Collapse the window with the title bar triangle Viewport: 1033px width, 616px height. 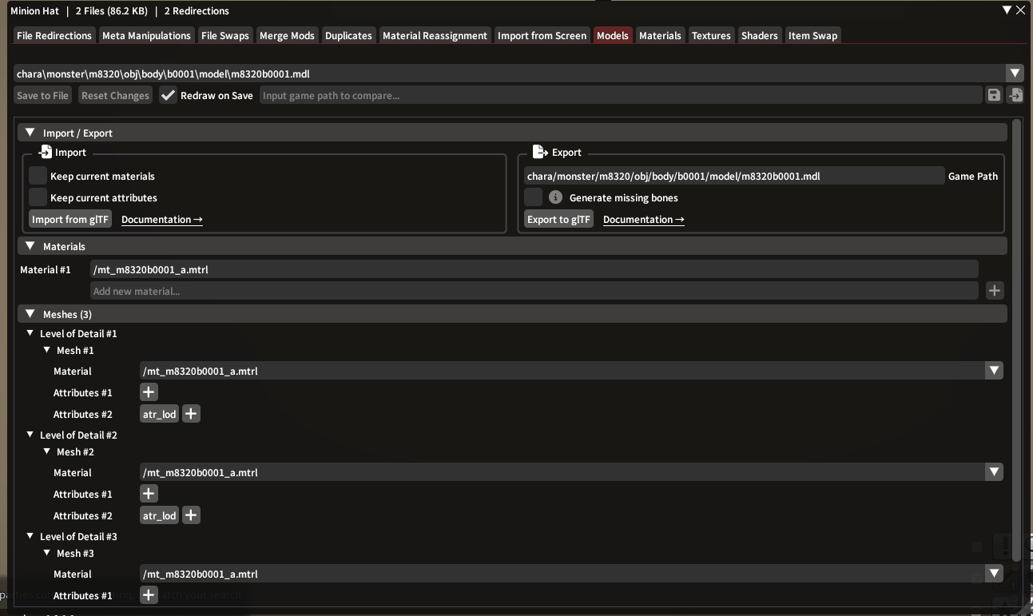point(1007,10)
